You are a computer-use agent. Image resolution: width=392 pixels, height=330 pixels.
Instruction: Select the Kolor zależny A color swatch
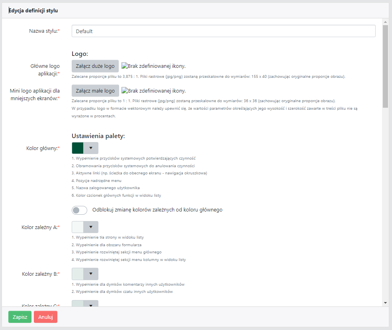(x=78, y=227)
